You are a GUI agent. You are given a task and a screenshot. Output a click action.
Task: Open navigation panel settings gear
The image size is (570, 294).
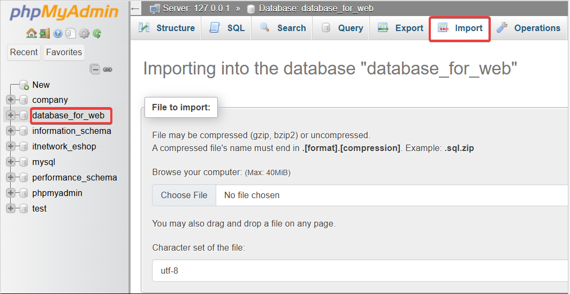tap(84, 34)
